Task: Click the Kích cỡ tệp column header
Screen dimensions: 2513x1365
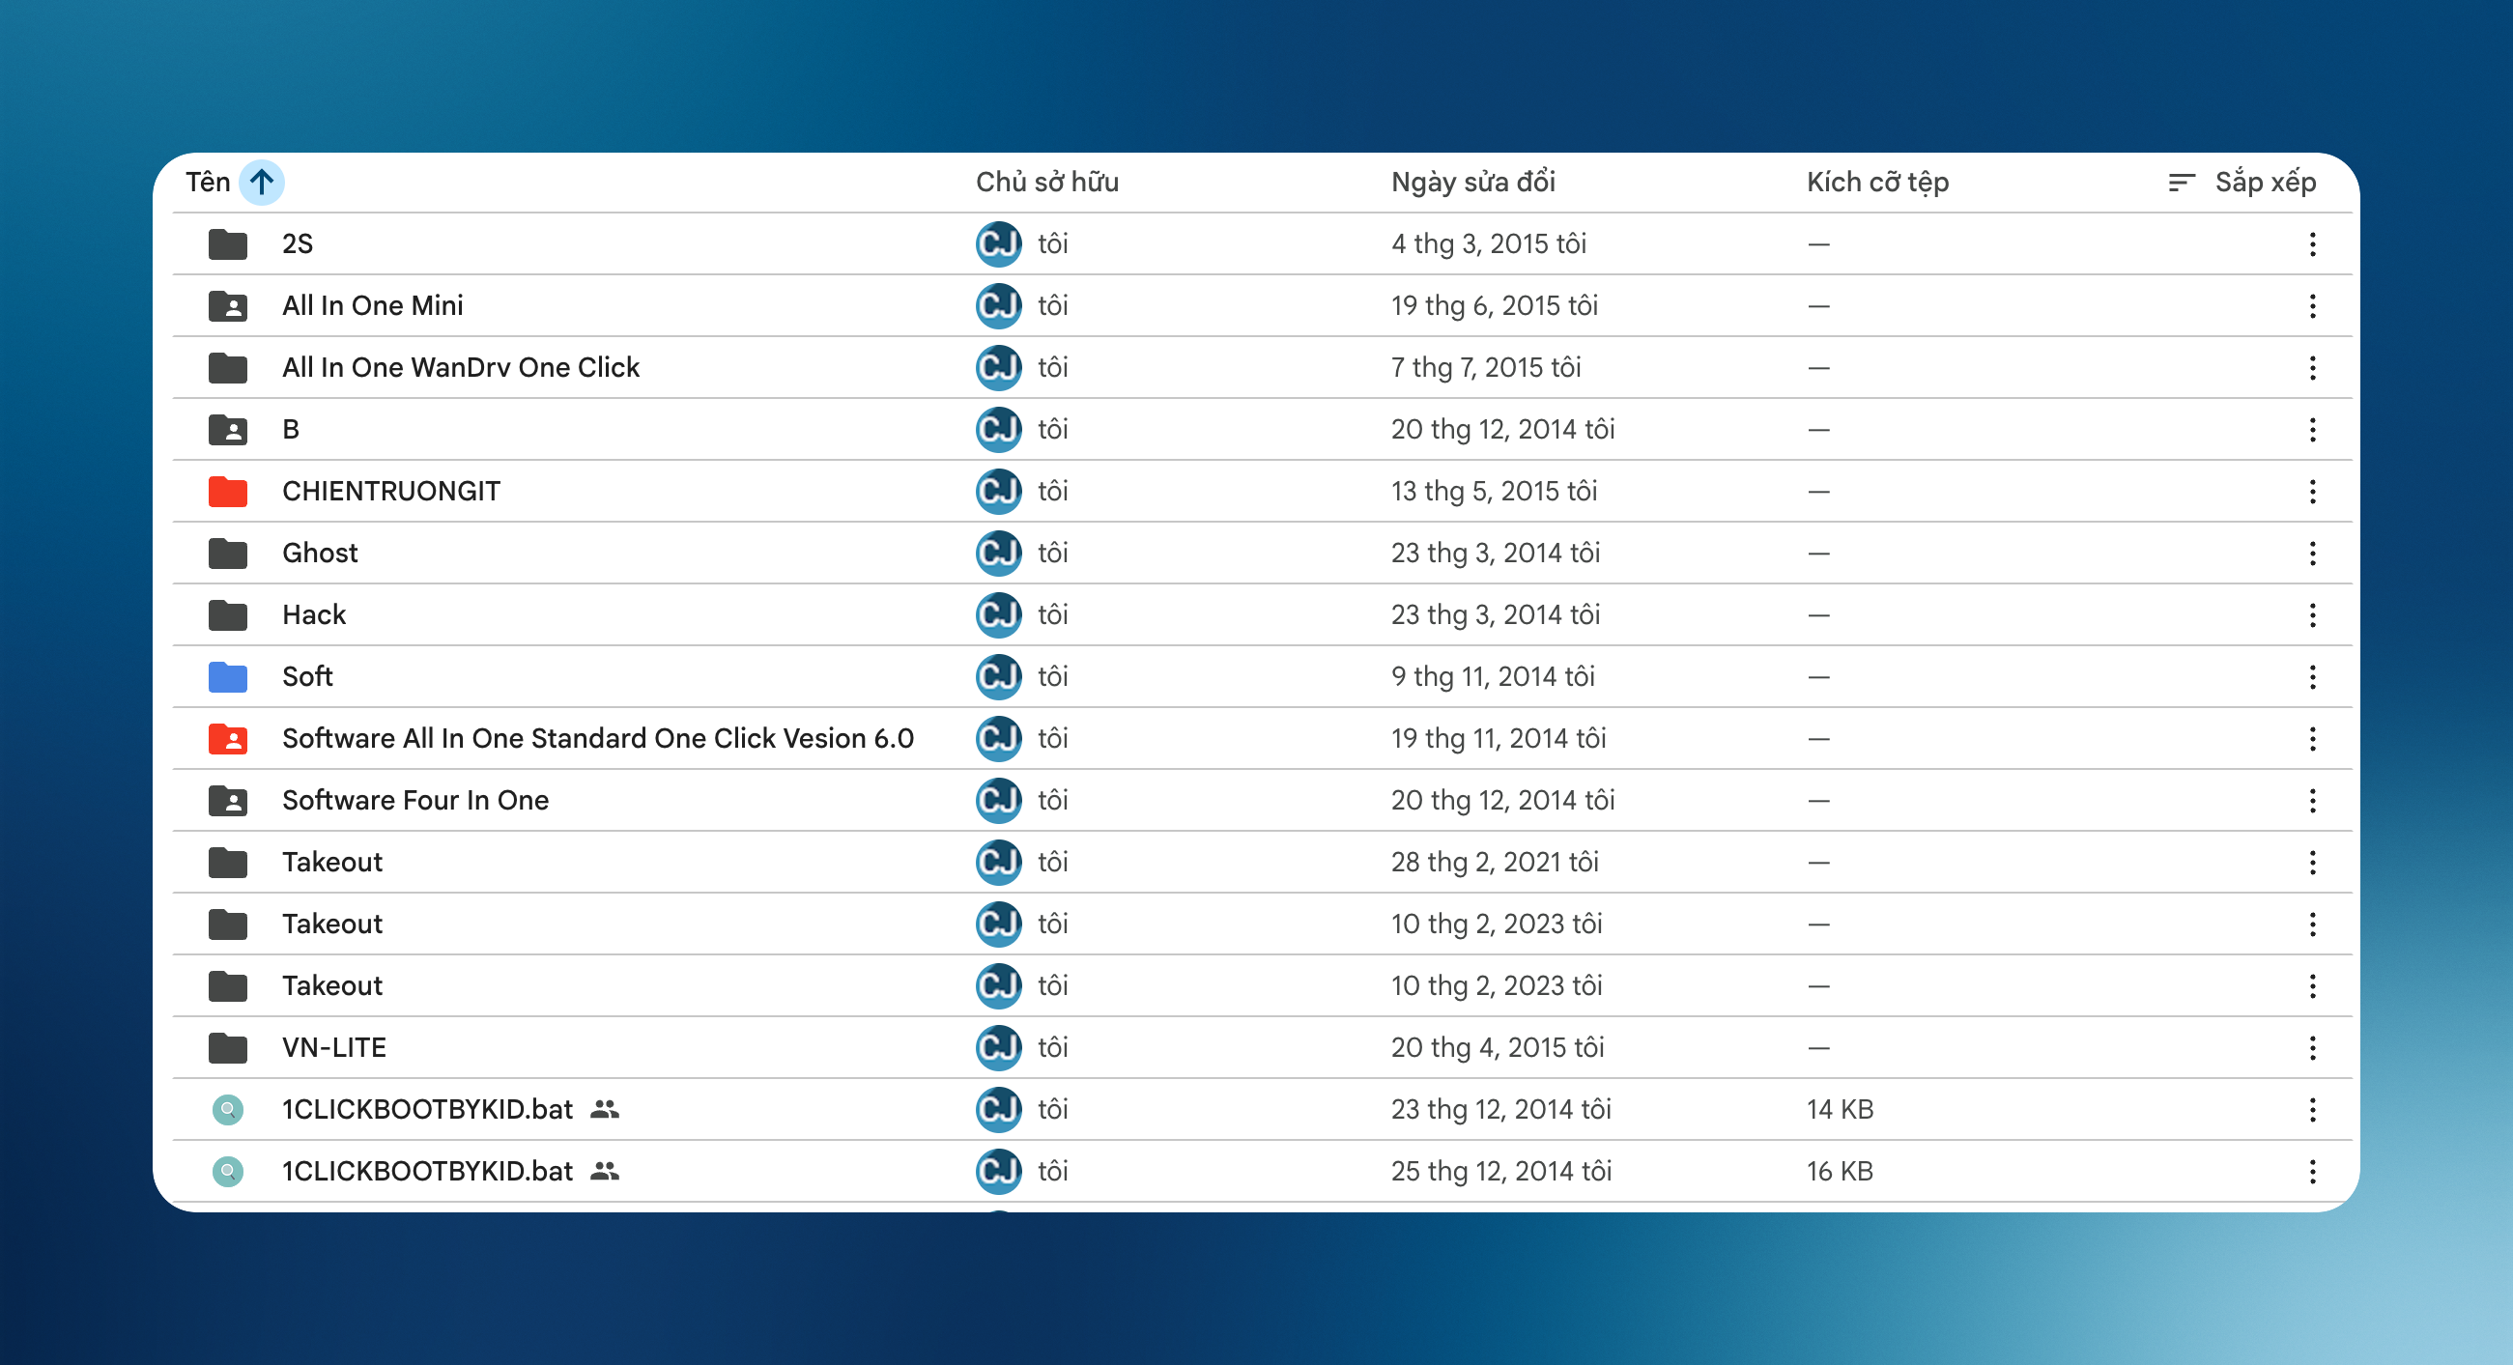Action: (x=1877, y=182)
